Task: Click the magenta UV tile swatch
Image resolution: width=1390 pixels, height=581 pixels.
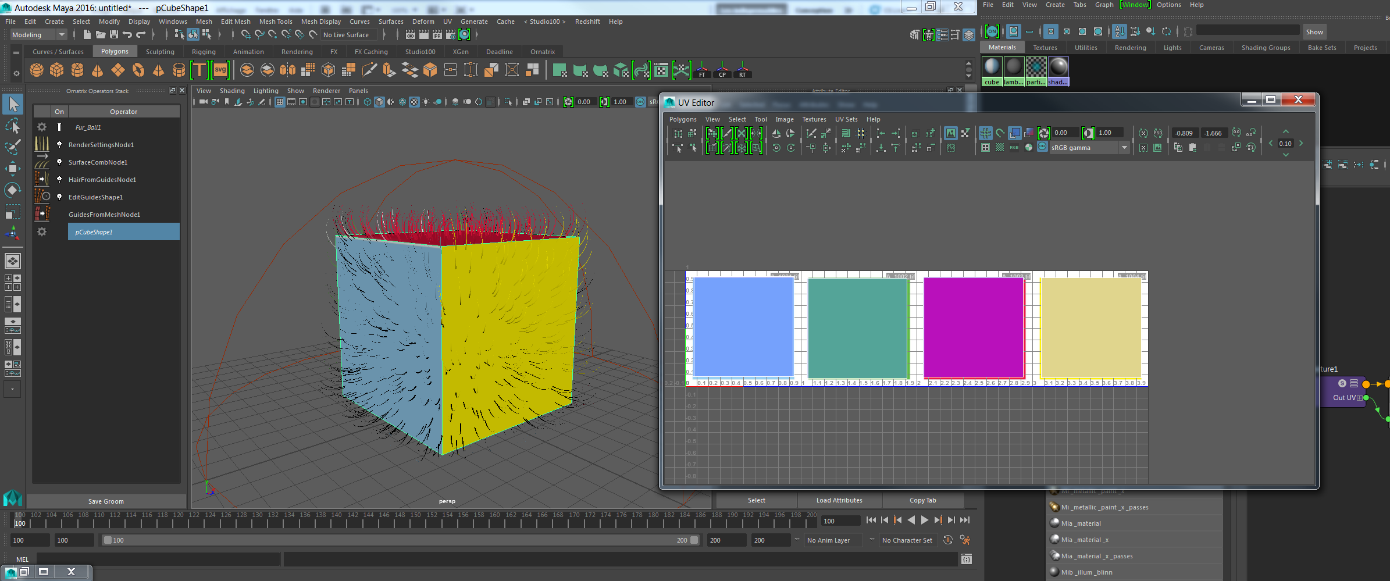Action: 973,327
